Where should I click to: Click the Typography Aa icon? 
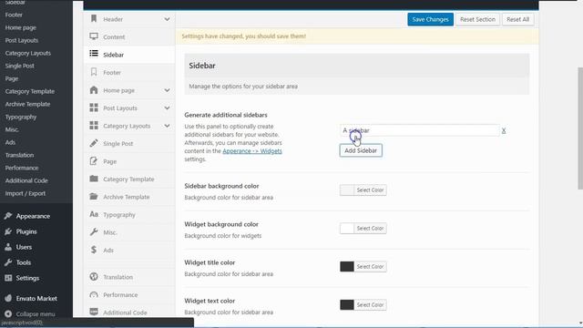pos(94,214)
